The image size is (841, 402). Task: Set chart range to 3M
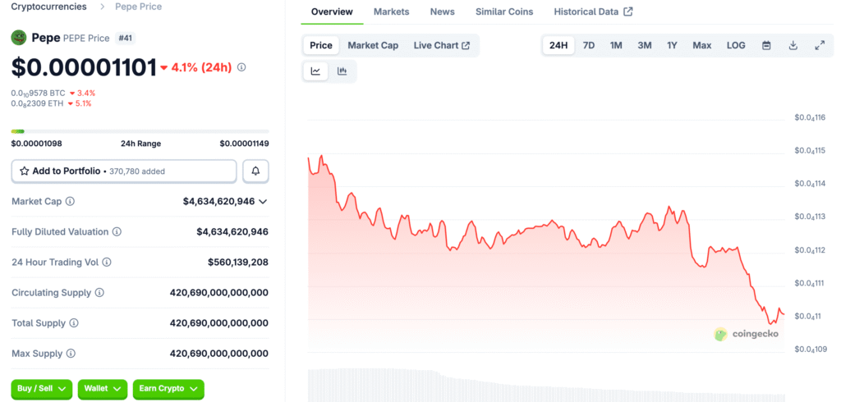tap(645, 46)
